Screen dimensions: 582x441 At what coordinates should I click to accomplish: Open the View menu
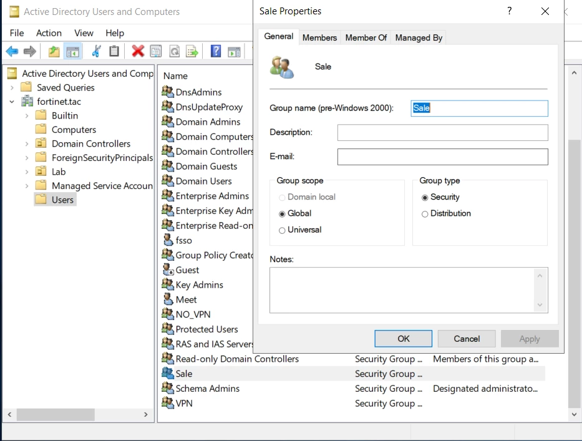tap(84, 32)
